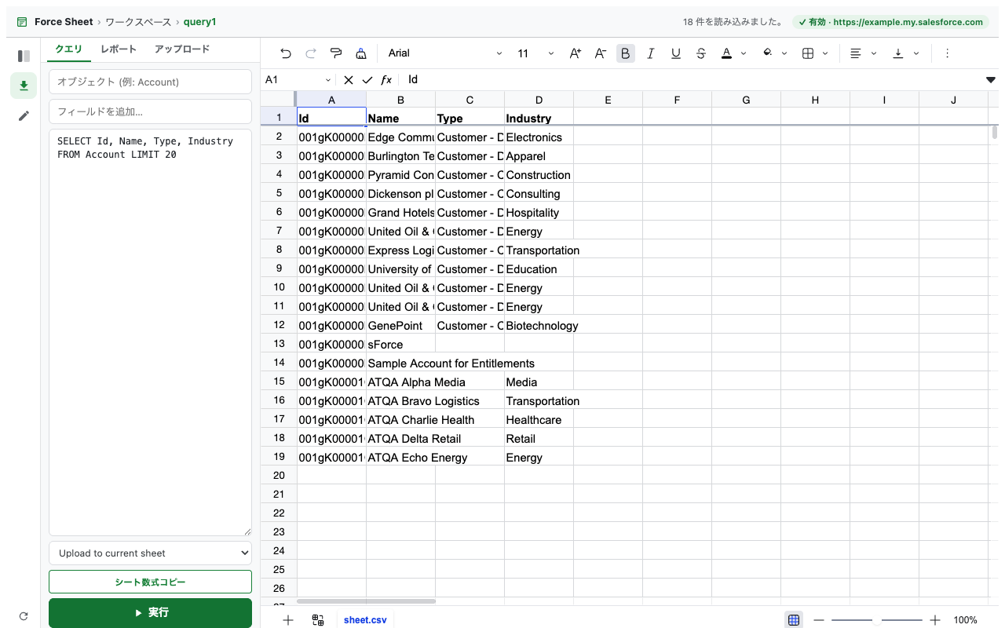This screenshot has height=628, width=1005.
Task: Open the borders dropdown arrow
Action: coord(825,53)
